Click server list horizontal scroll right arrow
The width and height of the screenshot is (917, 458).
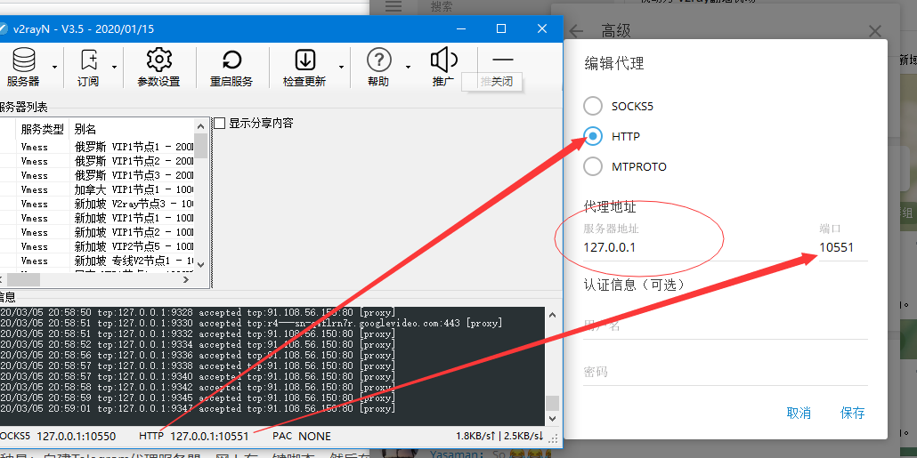pyautogui.click(x=186, y=280)
